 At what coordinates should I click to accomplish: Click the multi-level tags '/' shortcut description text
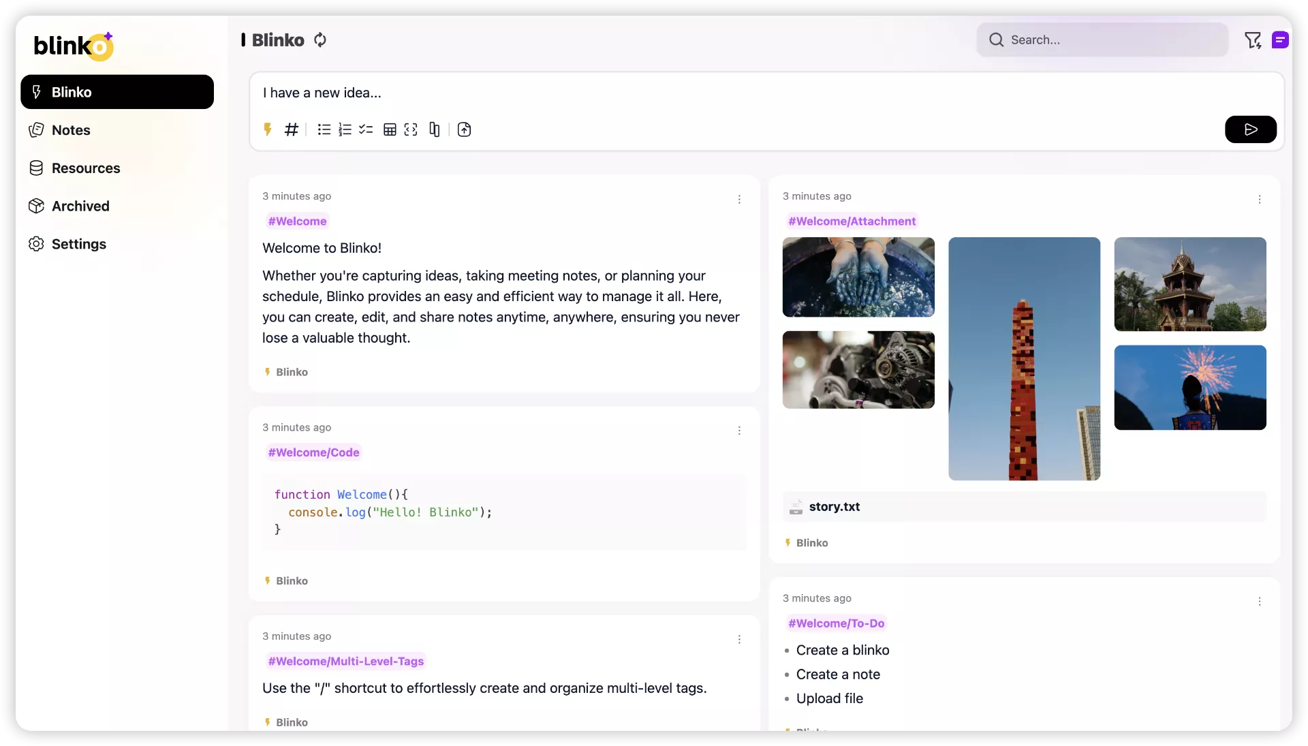pyautogui.click(x=484, y=688)
